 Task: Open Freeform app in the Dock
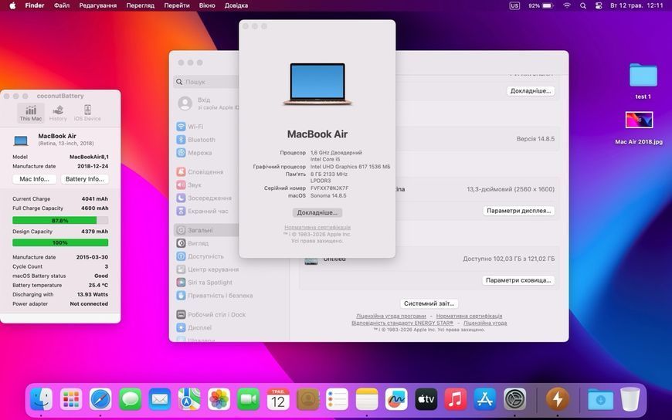coord(396,399)
